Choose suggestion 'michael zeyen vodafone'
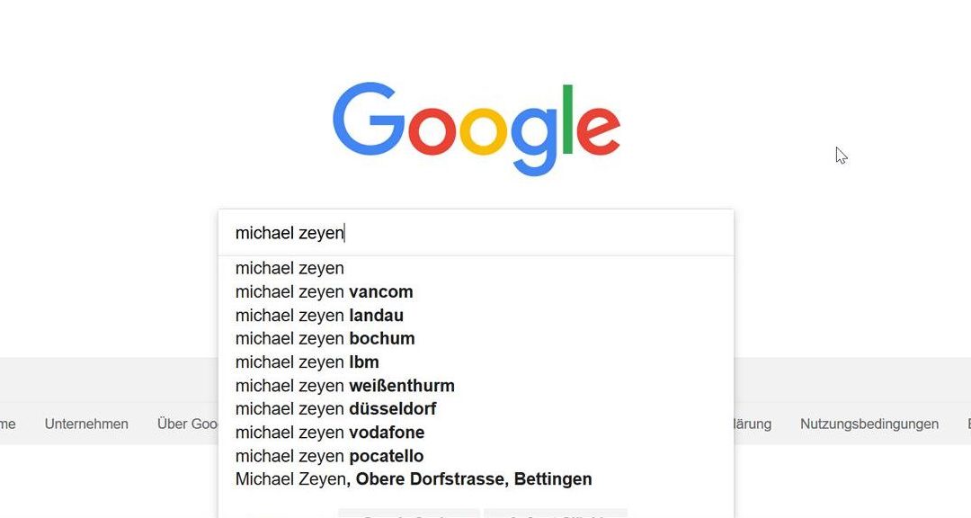This screenshot has height=518, width=971. pos(477,433)
